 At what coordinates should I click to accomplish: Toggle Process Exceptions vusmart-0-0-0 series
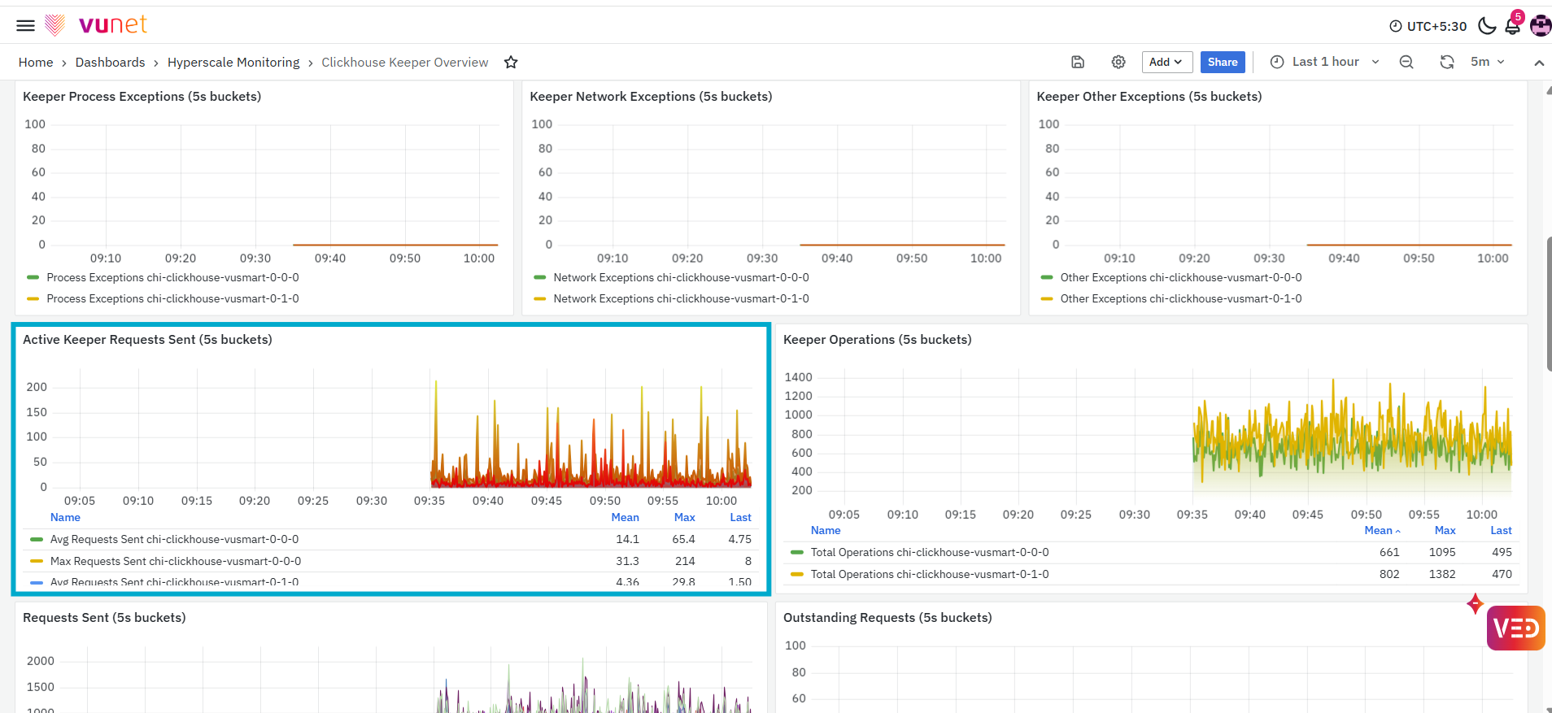tap(172, 277)
